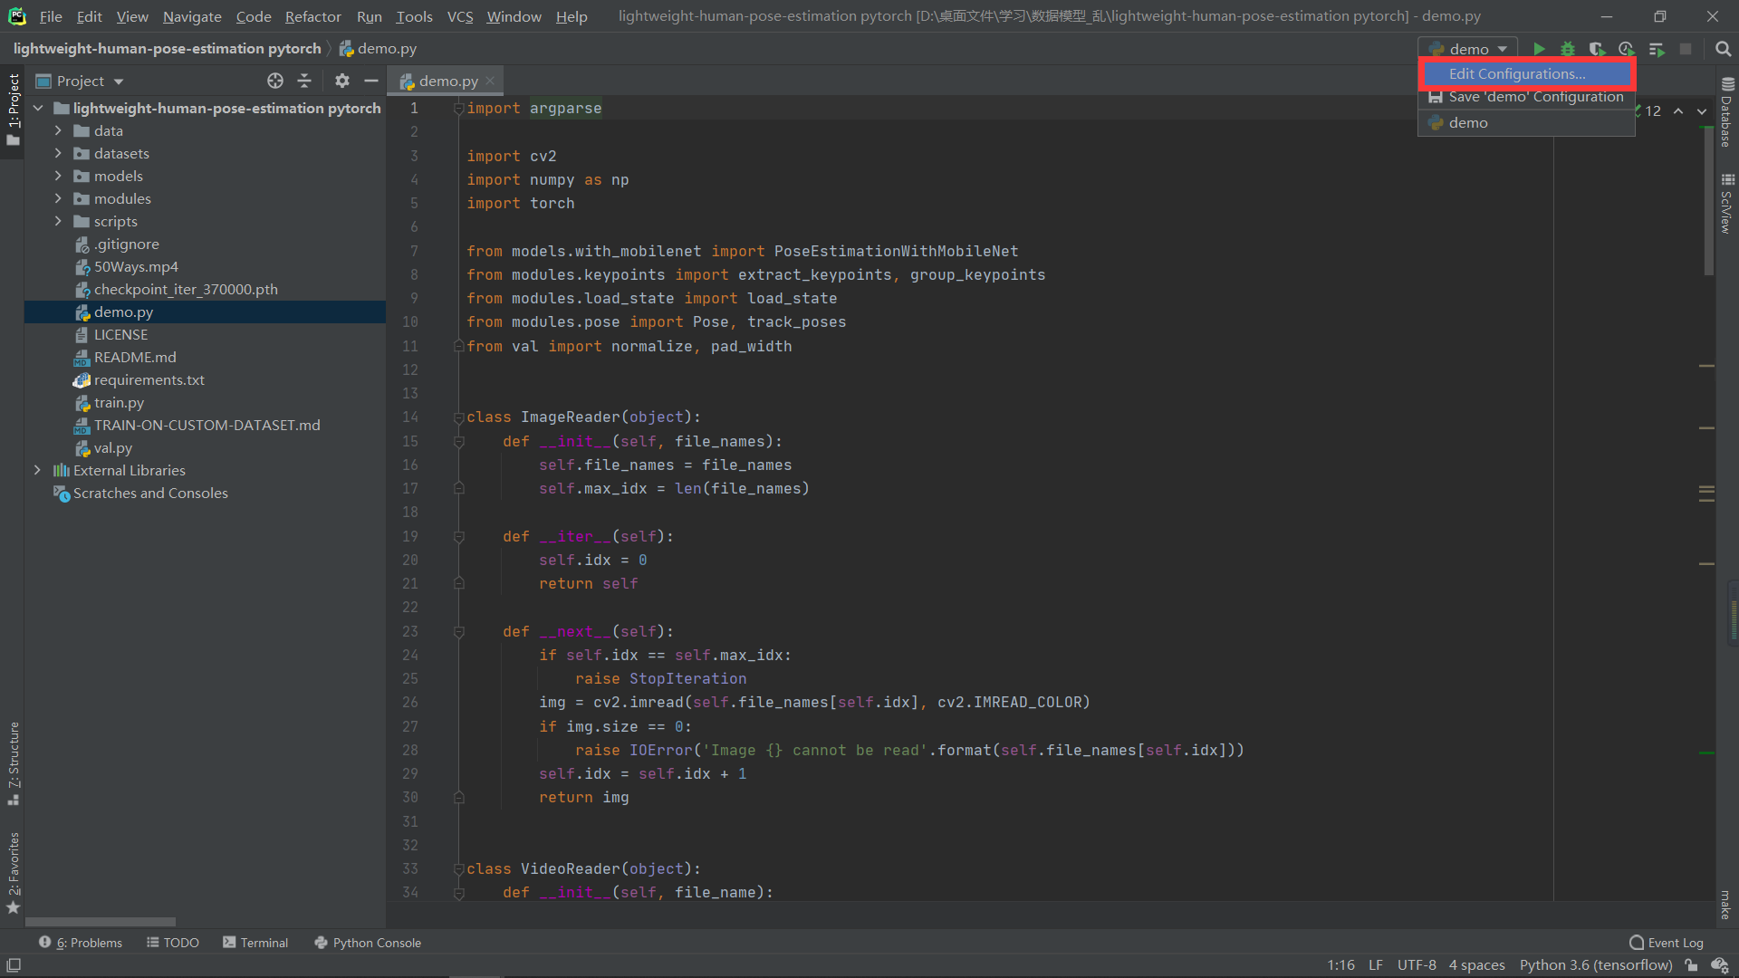The width and height of the screenshot is (1739, 978).
Task: Start debugging with the bug icon
Action: (x=1568, y=49)
